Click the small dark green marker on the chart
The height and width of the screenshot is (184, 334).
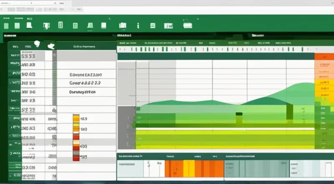[x=239, y=114]
